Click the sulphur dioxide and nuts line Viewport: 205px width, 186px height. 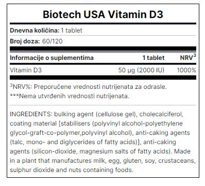[72, 170]
